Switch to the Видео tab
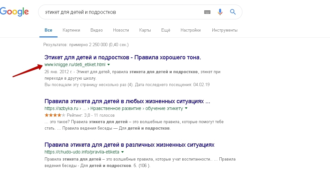Image resolution: width=330 pixels, height=177 pixels. 97,30
